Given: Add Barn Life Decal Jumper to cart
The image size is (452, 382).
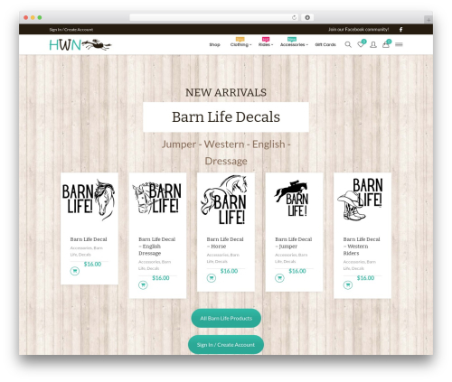Looking at the screenshot, I should point(279,278).
